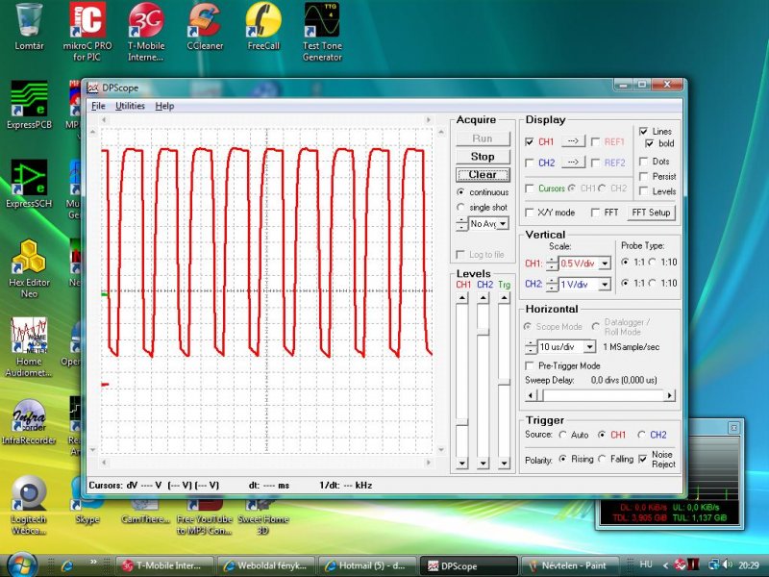Enable the FFT checkbox
This screenshot has height=577, width=769.
click(x=595, y=213)
